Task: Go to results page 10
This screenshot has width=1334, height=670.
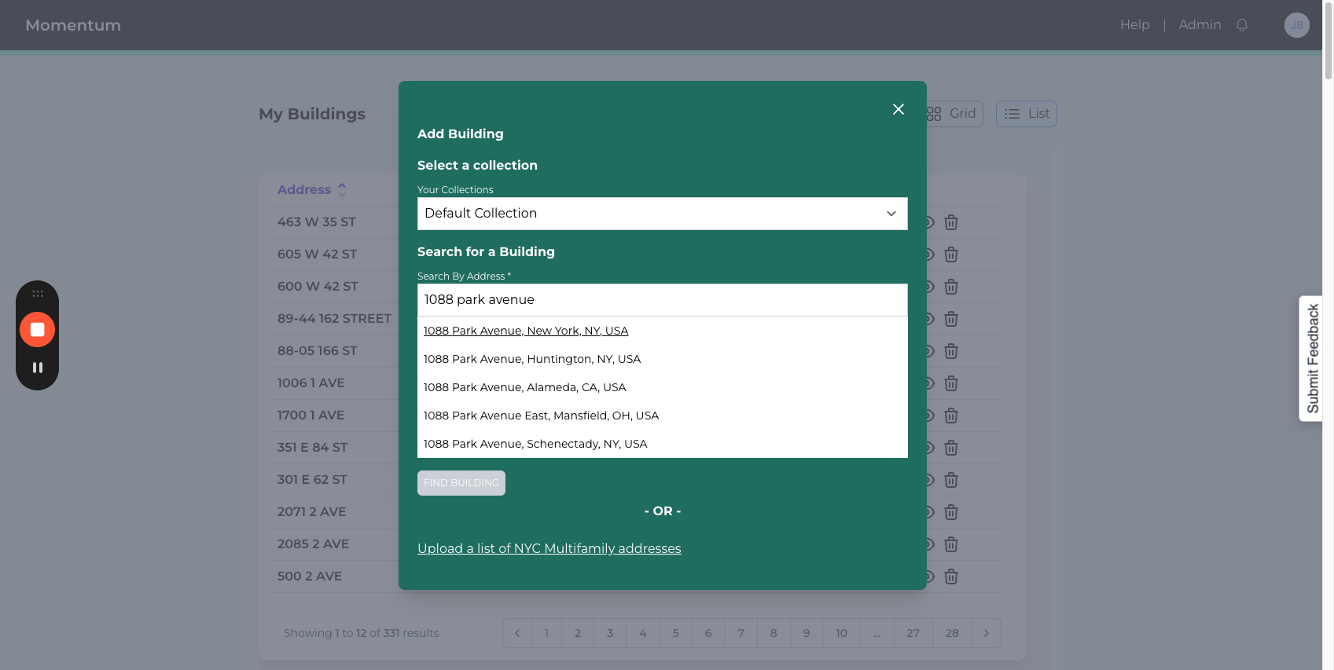Action: (841, 633)
